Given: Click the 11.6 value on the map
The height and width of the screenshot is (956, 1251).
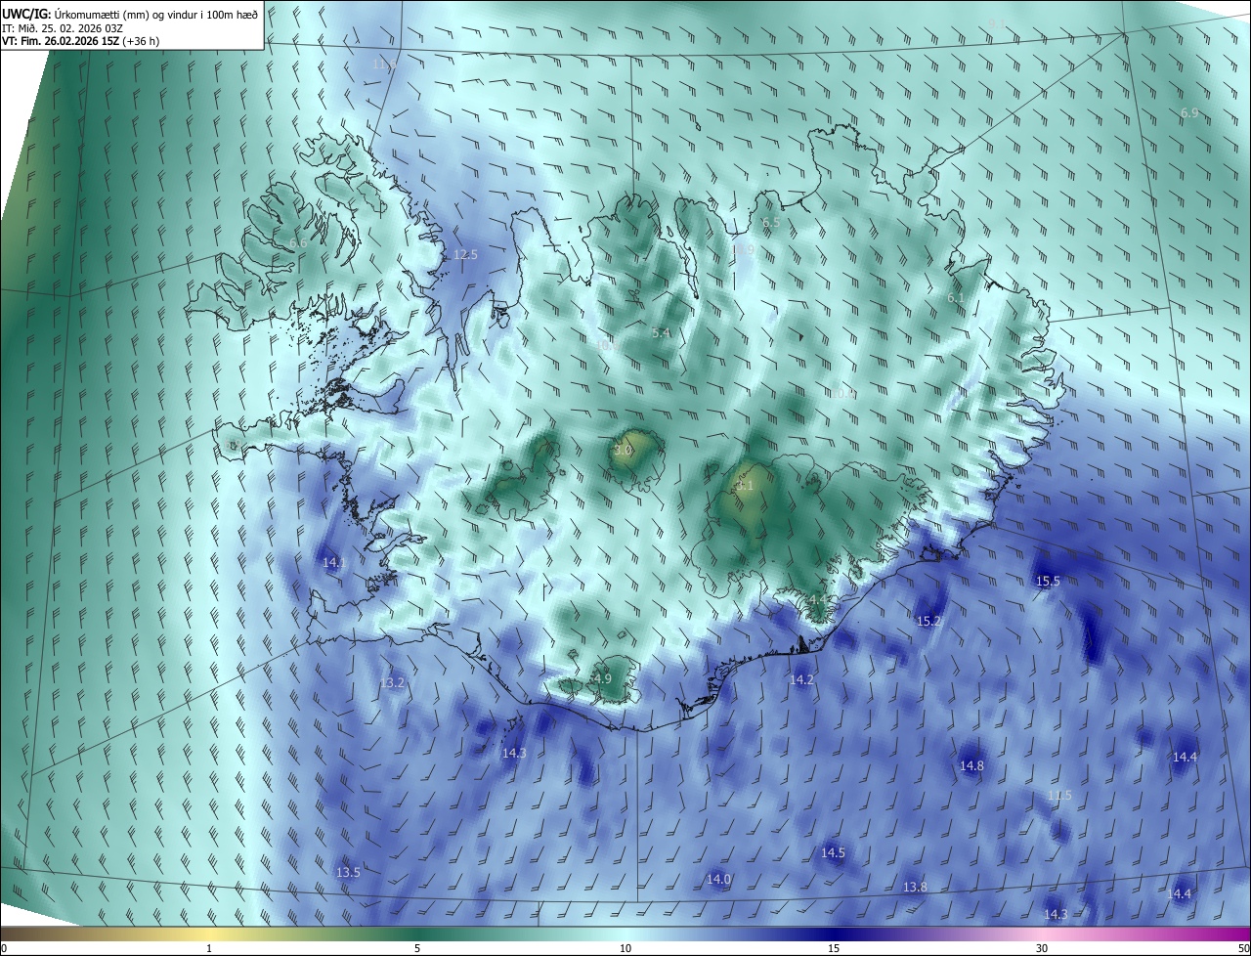Looking at the screenshot, I should [384, 64].
